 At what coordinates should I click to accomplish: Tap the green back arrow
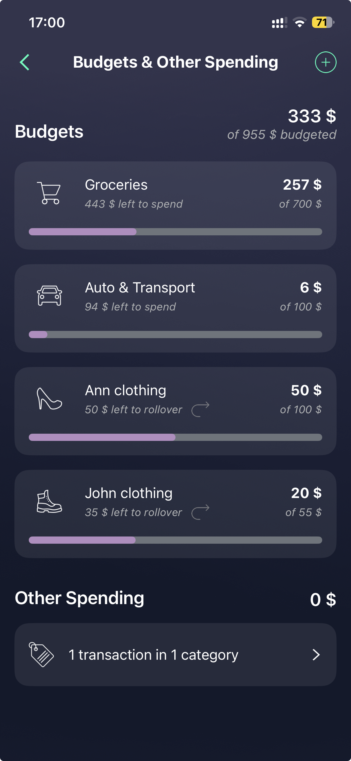[x=25, y=62]
